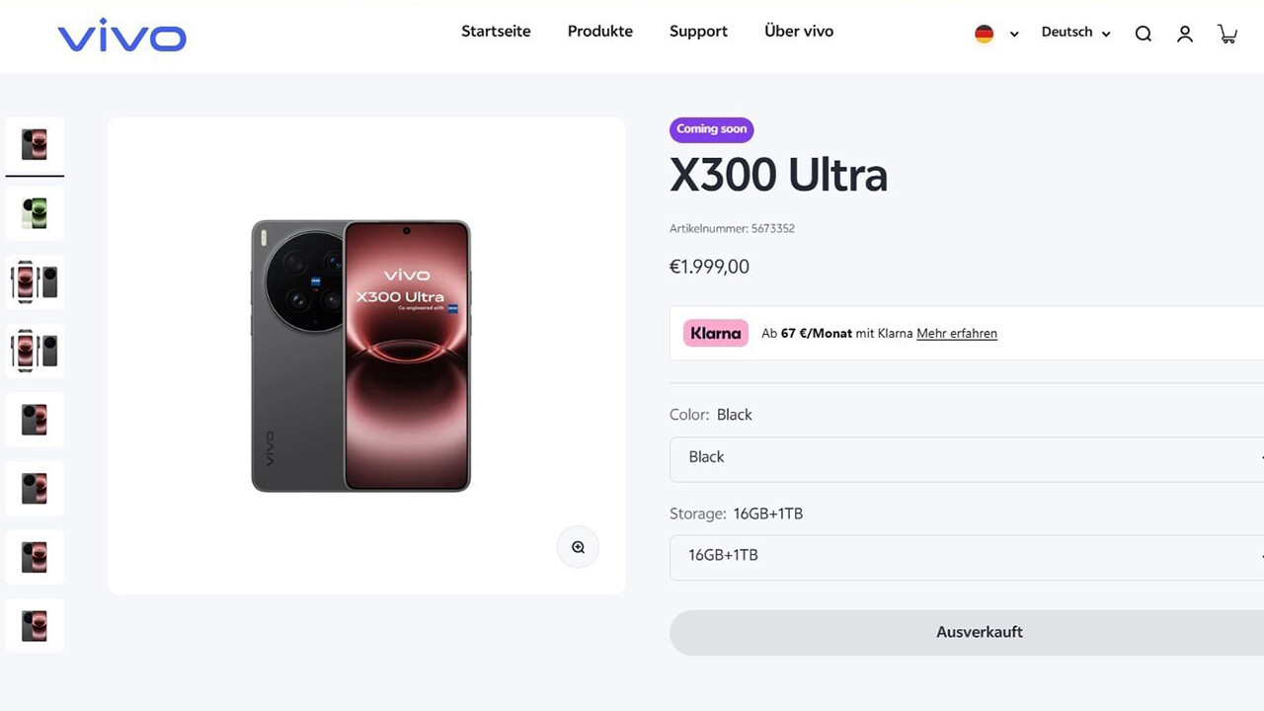Viewport: 1264px width, 711px height.
Task: Expand the country selector chevron
Action: pos(1014,35)
